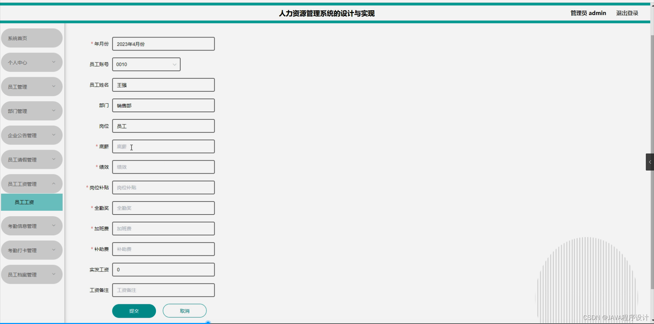The height and width of the screenshot is (324, 654).
Task: Focus the 补助费 input field
Action: (163, 249)
